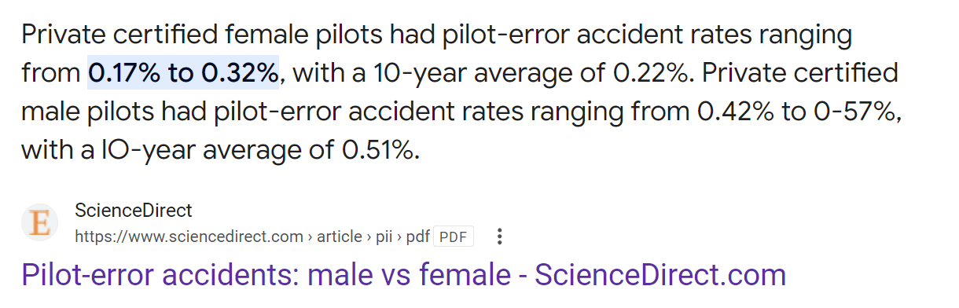Open the three-dot more options menu

tap(500, 236)
